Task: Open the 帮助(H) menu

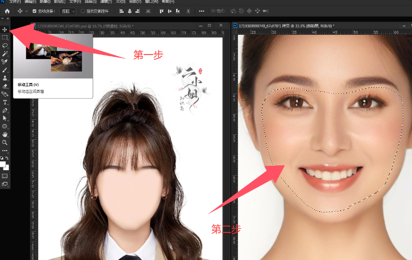Action: click(168, 1)
